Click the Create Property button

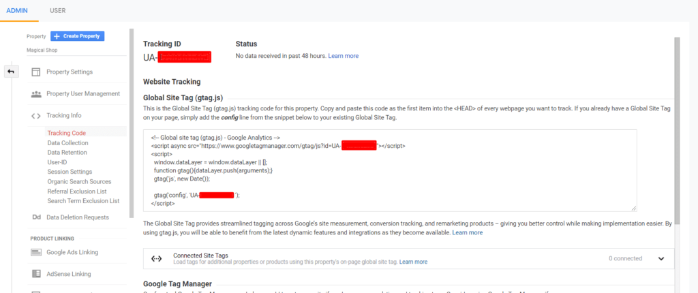[78, 36]
